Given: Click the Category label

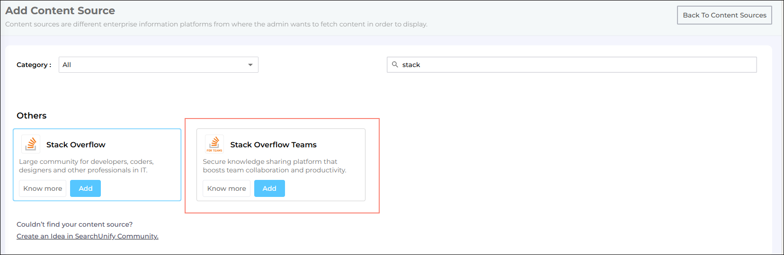Looking at the screenshot, I should click(x=34, y=65).
